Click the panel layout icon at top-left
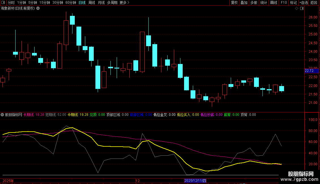Screen dimensions: 320x184 3,3
